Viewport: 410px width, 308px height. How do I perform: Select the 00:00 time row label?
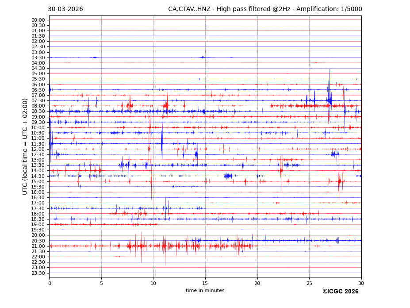[38, 20]
